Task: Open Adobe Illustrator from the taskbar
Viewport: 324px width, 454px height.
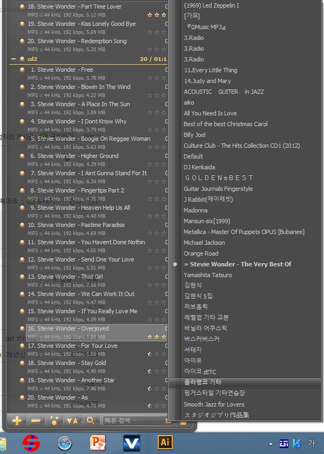Action: click(165, 443)
